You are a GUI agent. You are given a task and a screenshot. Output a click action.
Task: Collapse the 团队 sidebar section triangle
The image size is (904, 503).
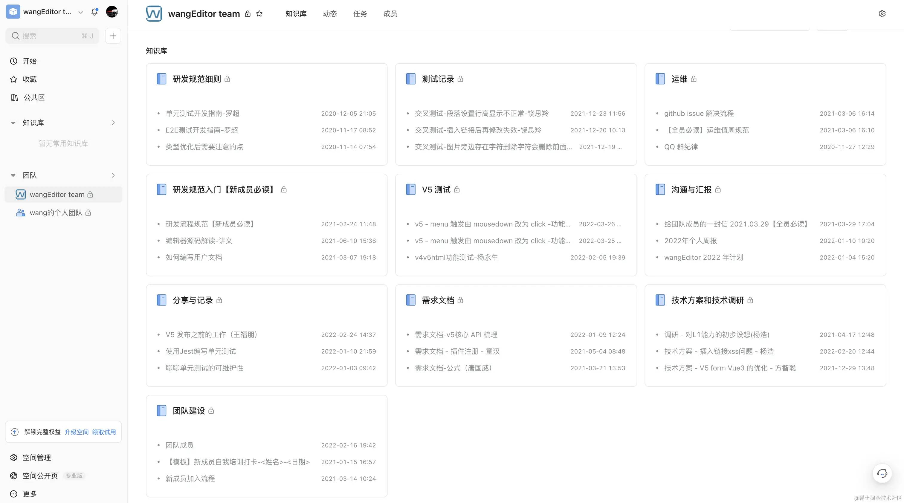click(x=13, y=175)
